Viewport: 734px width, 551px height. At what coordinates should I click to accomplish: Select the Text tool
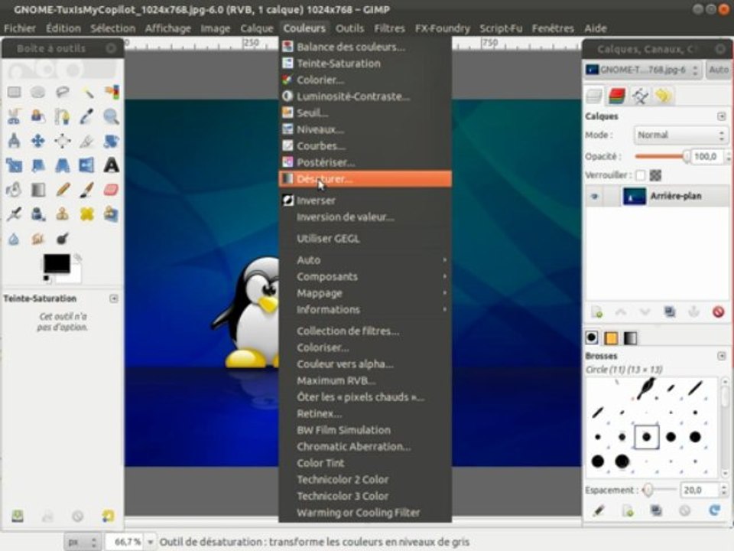tap(111, 165)
